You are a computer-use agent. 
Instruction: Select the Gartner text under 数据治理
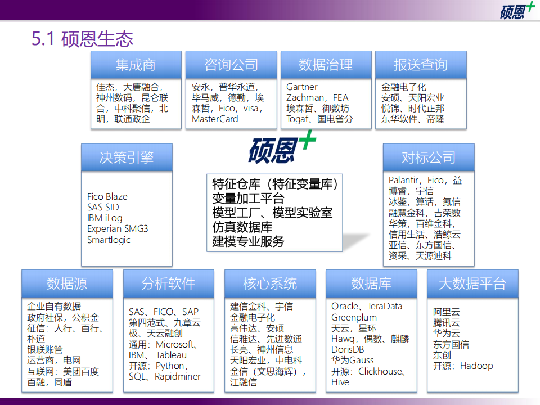point(302,87)
